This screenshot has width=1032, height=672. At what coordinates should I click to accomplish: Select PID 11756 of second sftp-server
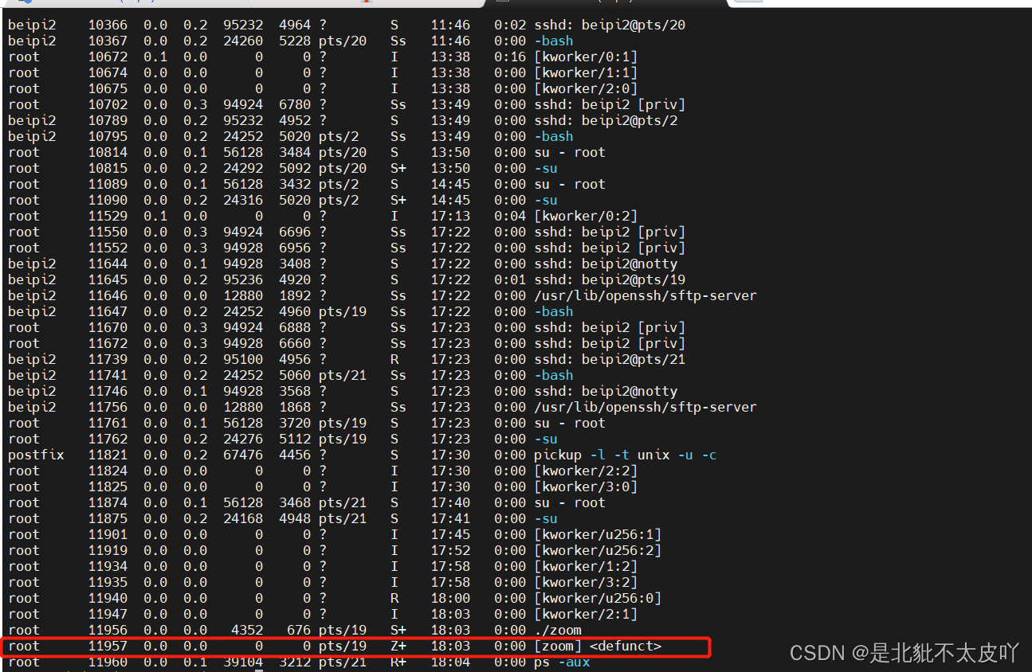coord(108,407)
